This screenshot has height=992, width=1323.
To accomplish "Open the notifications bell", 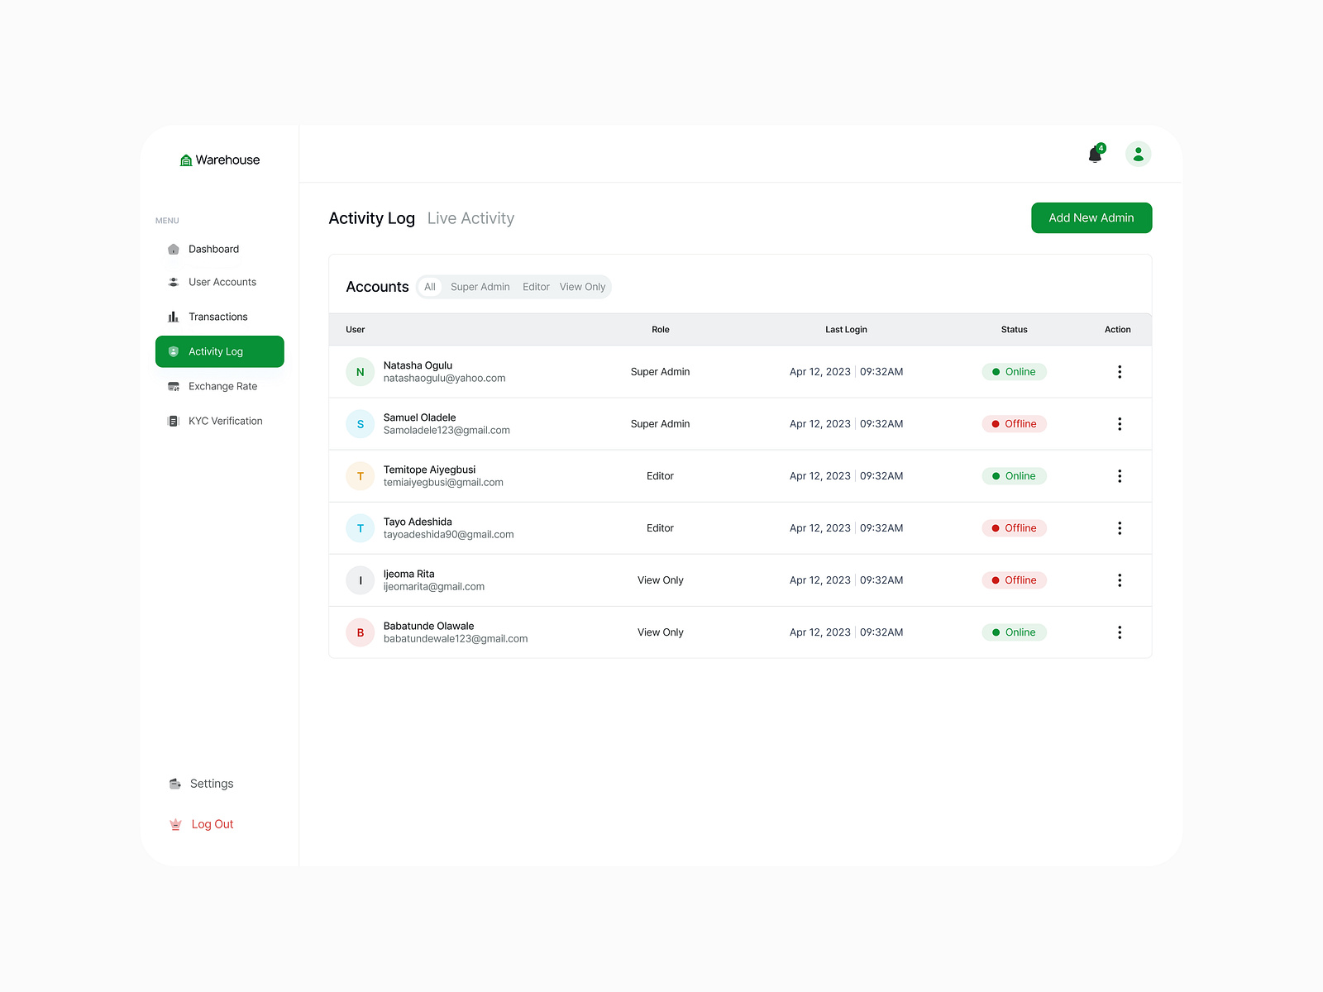I will (x=1096, y=154).
